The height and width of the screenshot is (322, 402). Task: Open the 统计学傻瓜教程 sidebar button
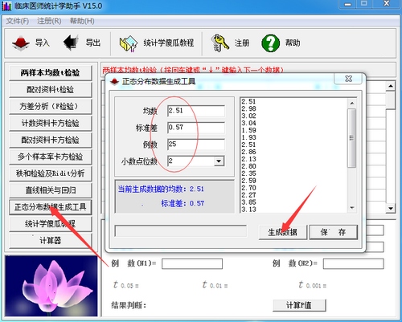click(51, 224)
